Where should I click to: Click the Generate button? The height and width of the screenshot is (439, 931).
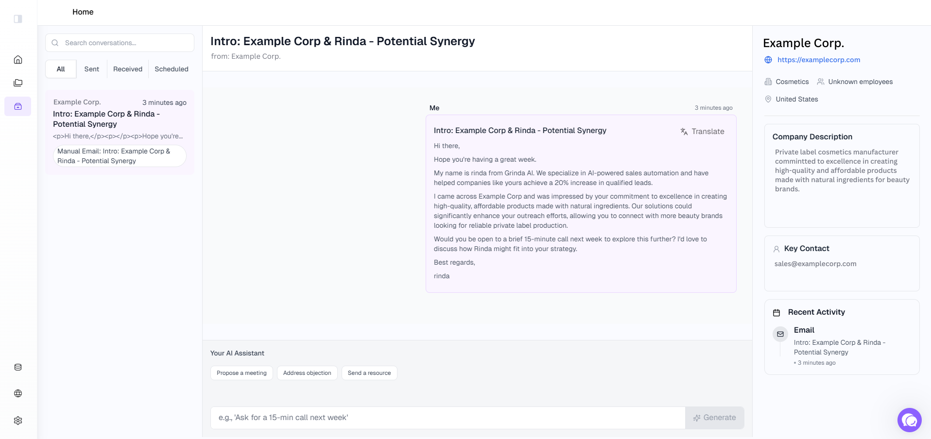pyautogui.click(x=714, y=418)
